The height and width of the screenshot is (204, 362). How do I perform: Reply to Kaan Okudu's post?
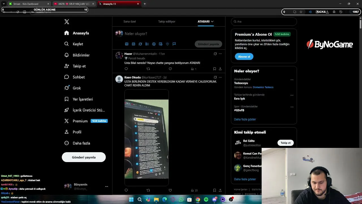tap(126, 190)
